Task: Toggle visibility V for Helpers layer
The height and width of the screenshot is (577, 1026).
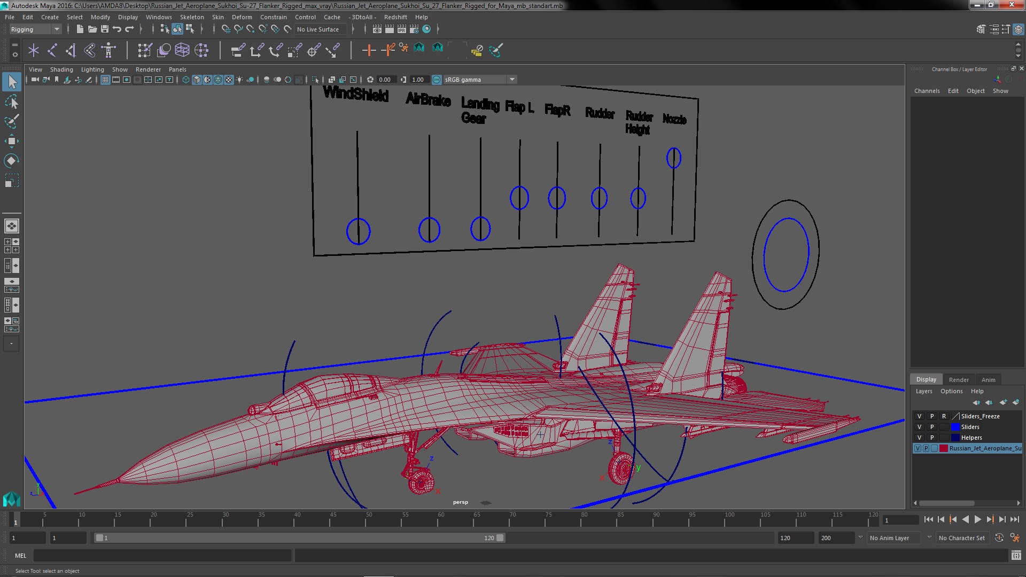Action: point(920,437)
